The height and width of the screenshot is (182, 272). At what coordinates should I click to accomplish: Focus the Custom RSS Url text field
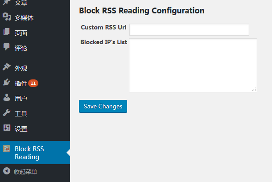[x=189, y=29]
